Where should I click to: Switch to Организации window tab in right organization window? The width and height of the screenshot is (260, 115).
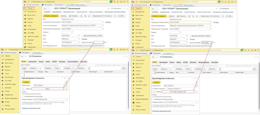point(167,5)
